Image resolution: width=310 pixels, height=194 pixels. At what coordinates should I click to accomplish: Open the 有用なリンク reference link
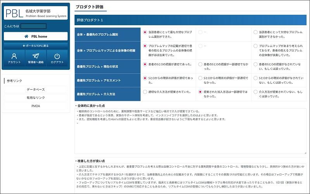point(36,97)
